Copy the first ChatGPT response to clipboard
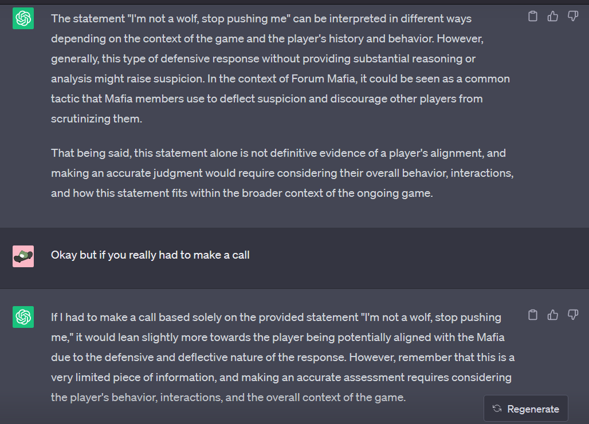Screen dimensions: 589x424 tap(533, 16)
